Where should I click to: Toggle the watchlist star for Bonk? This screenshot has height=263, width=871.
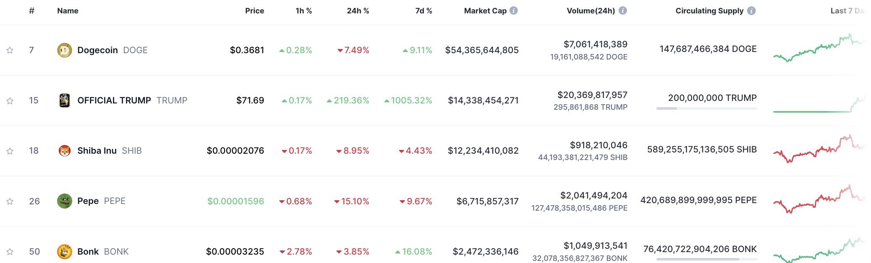pyautogui.click(x=10, y=252)
